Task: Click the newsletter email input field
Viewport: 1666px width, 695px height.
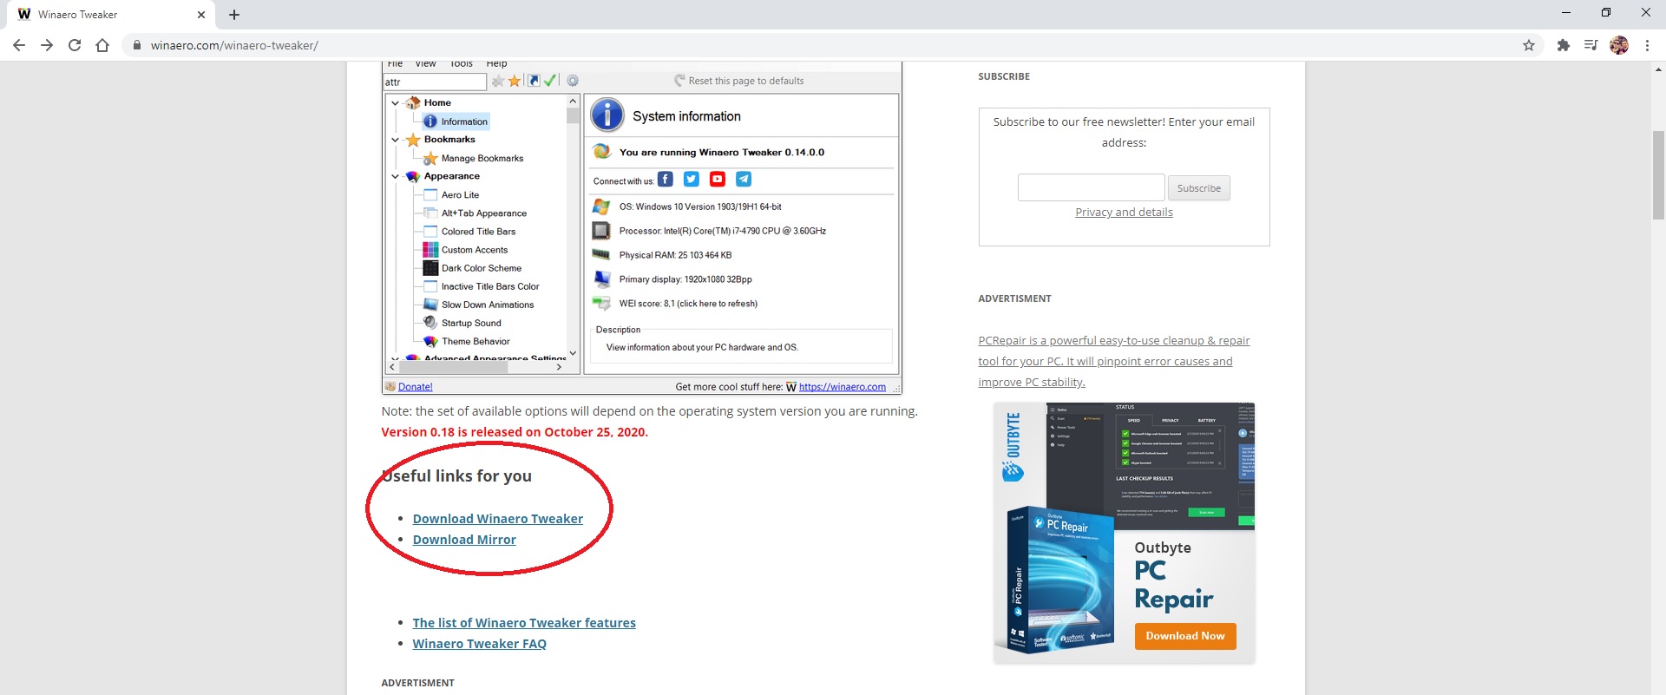Action: point(1091,187)
